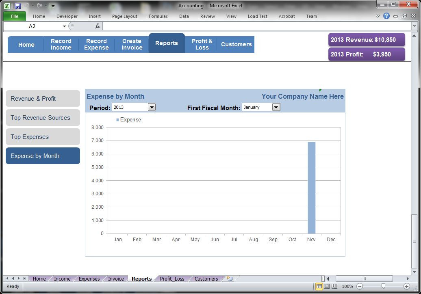
Task: Open the Data ribbon tab
Action: point(184,16)
